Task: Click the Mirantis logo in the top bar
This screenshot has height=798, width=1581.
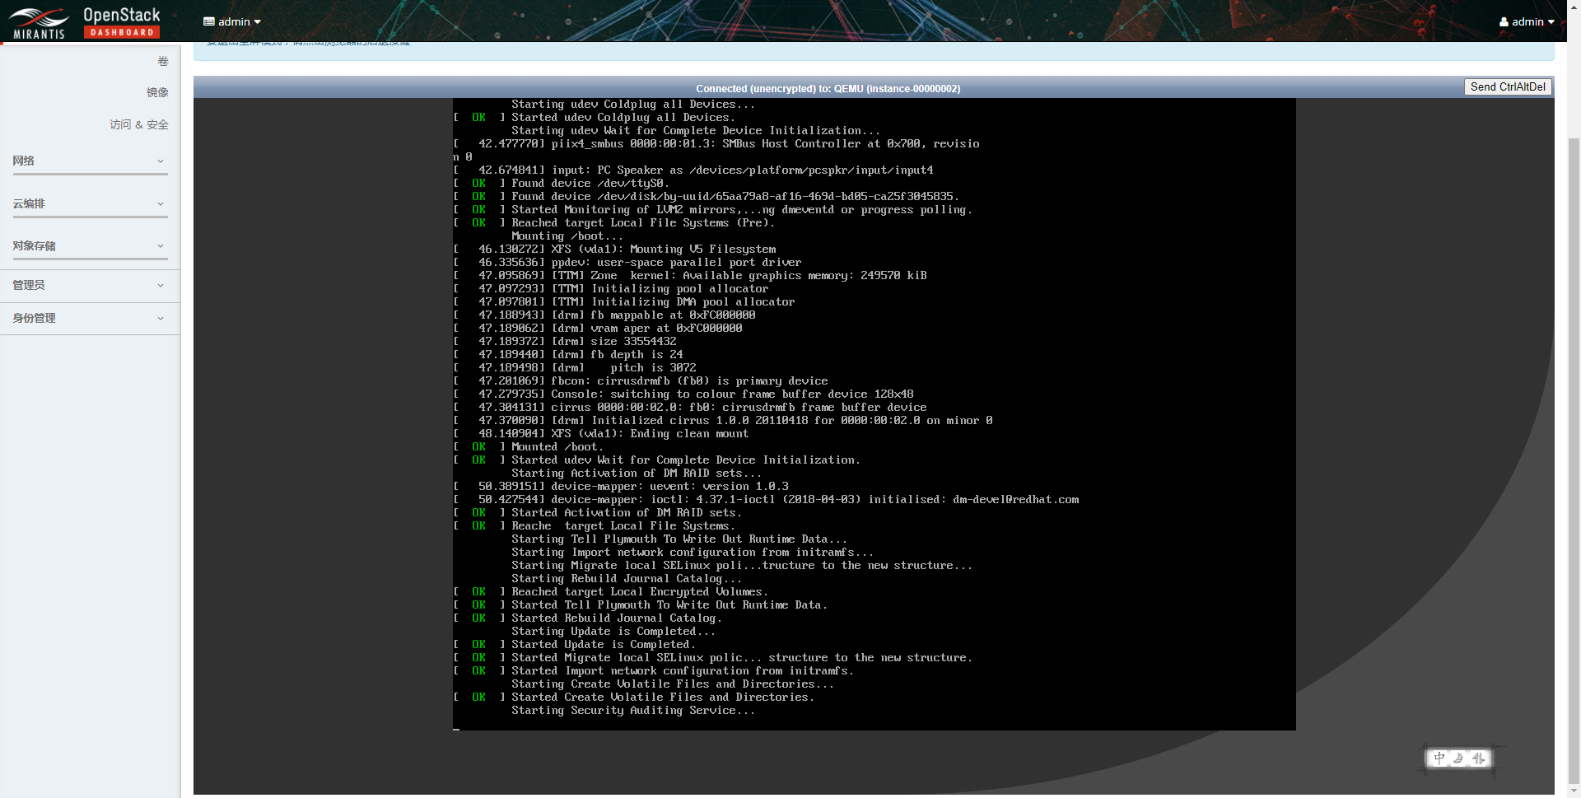Action: tap(37, 21)
